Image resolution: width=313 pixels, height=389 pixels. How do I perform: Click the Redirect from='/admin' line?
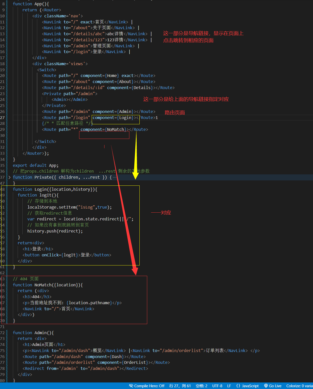pyautogui.click(x=85, y=368)
